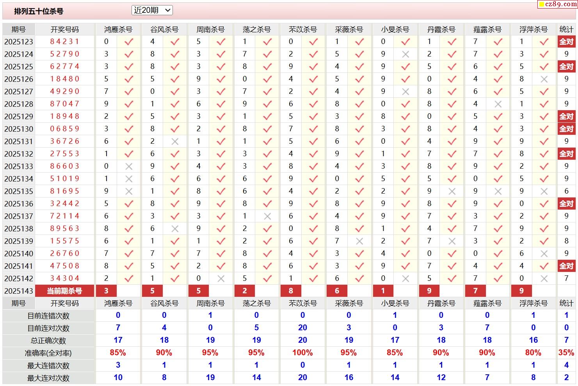Click the 荡之杀号 top column header
Screen dimensions: 578x386
pos(256,30)
